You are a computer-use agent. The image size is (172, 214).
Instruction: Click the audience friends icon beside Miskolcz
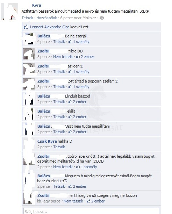(x=102, y=18)
